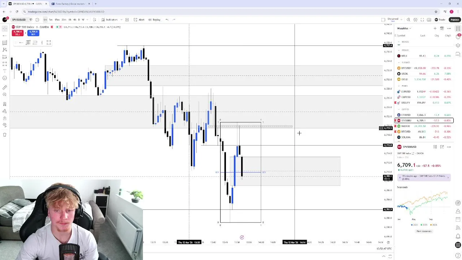
Task: Open the chart type candles selector
Action: 95,19
